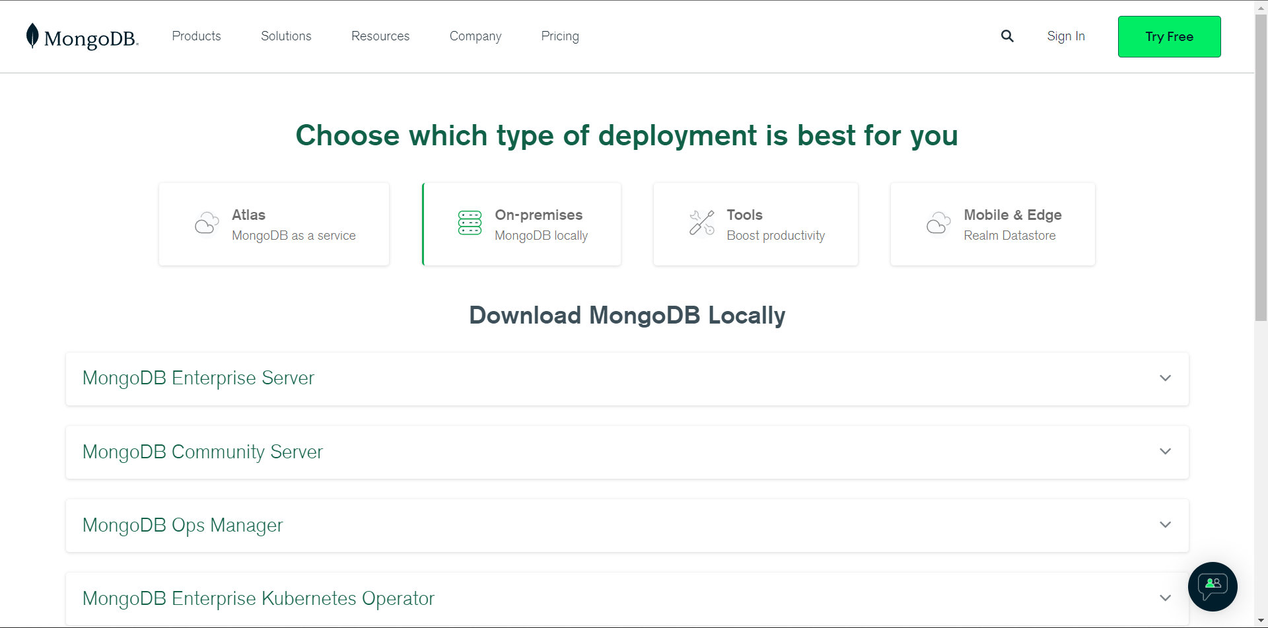Click the Try Free button
Viewport: 1268px width, 628px height.
coord(1169,36)
